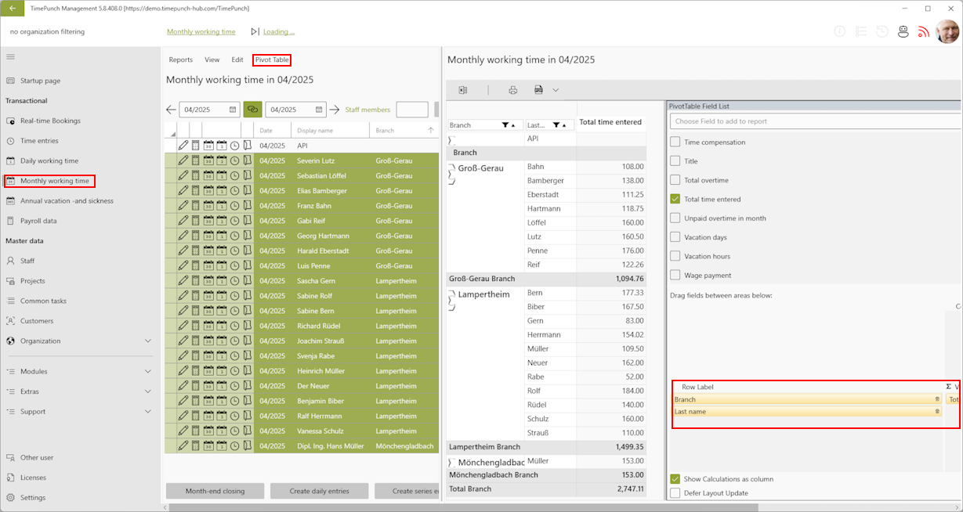Click the Loading link in header
963x512 pixels.
tap(279, 32)
